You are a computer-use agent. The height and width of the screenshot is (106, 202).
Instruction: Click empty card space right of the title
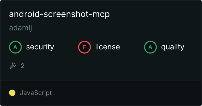pos(155,14)
